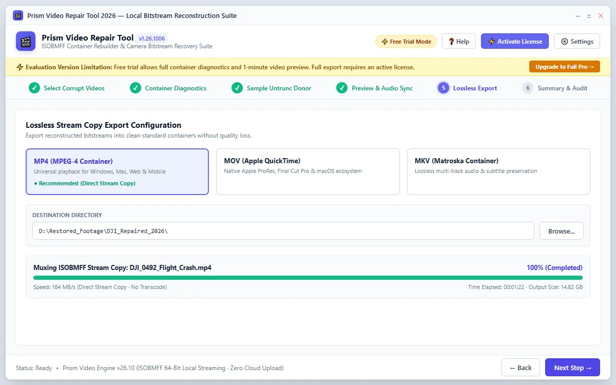This screenshot has width=616, height=385.
Task: Click the green muxing progress bar
Action: (308, 278)
